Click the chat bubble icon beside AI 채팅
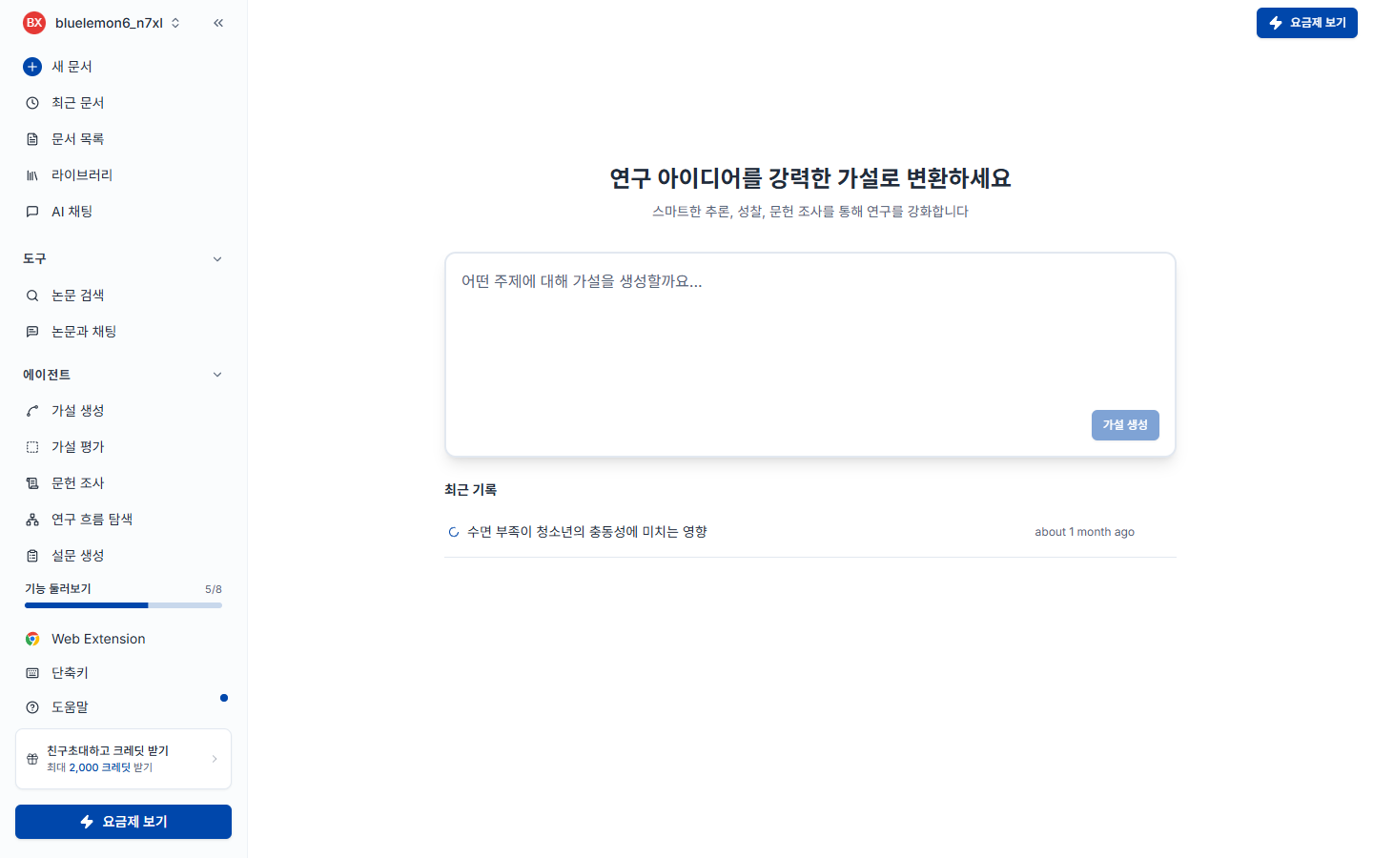Image resolution: width=1373 pixels, height=858 pixels. (32, 212)
